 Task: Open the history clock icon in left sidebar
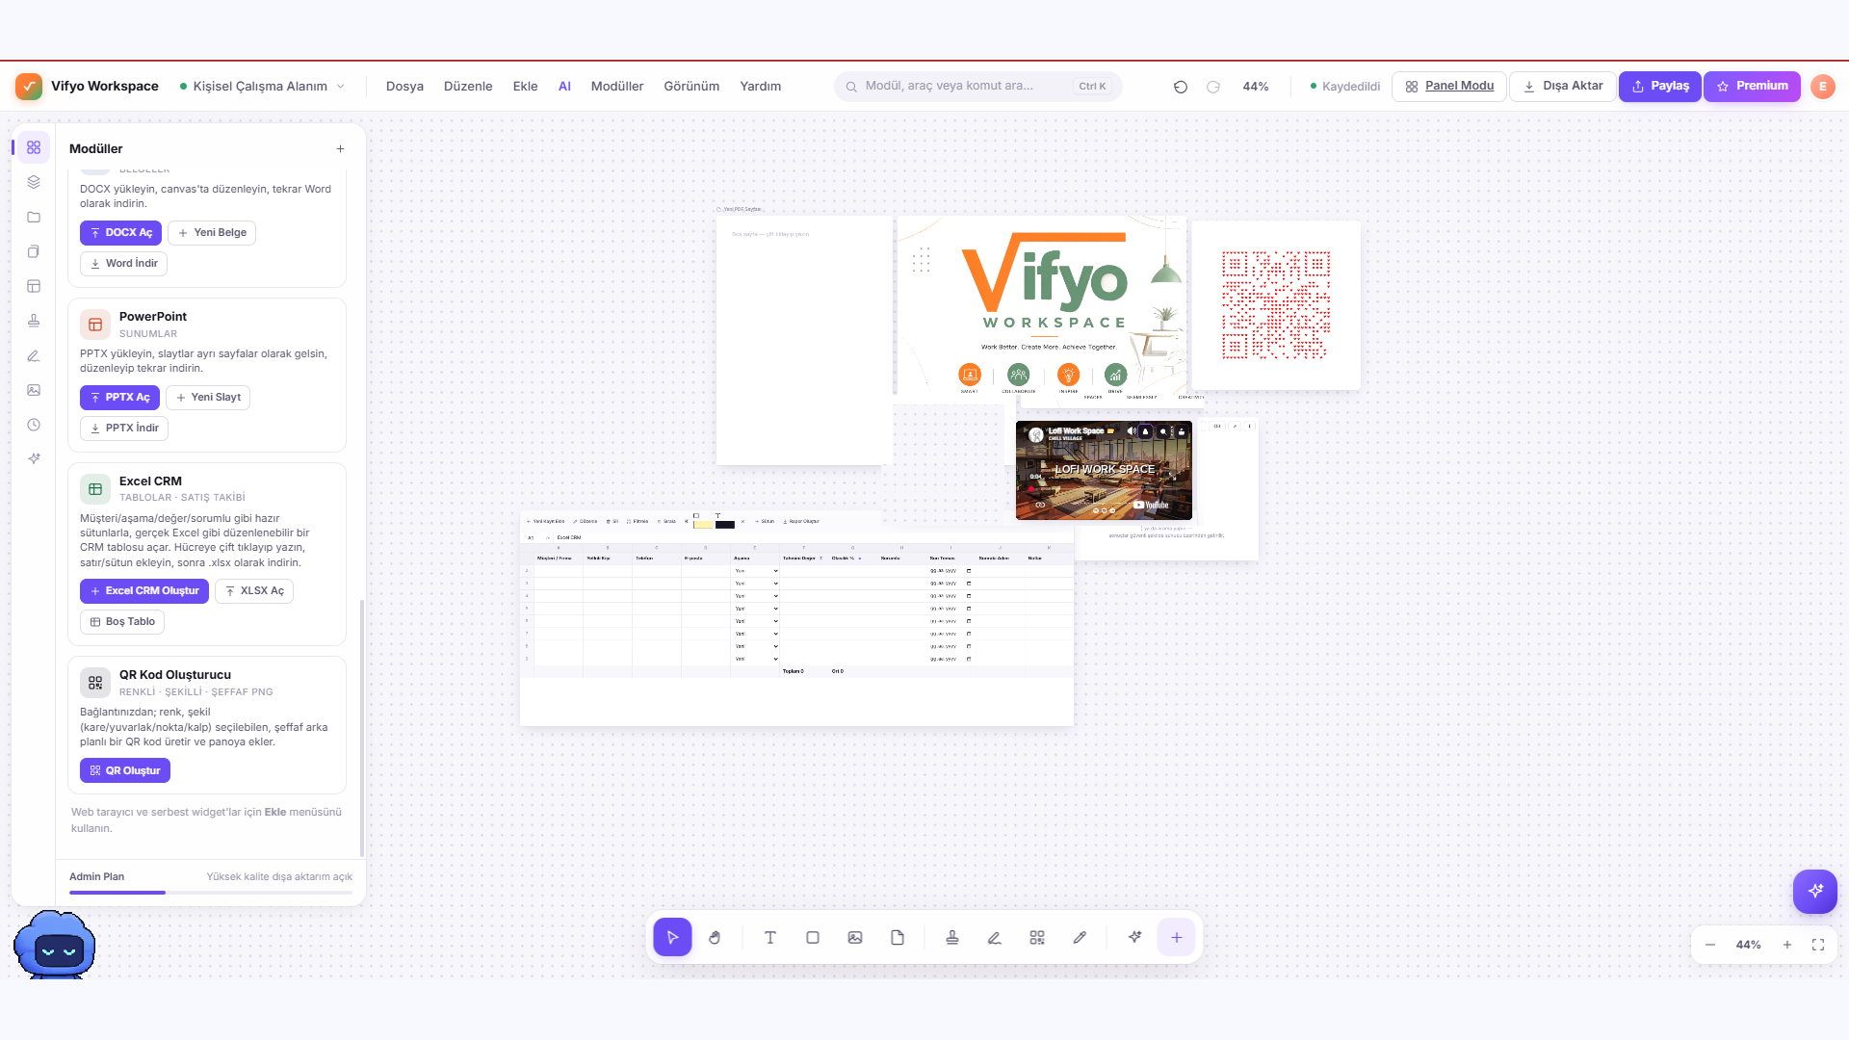(34, 425)
